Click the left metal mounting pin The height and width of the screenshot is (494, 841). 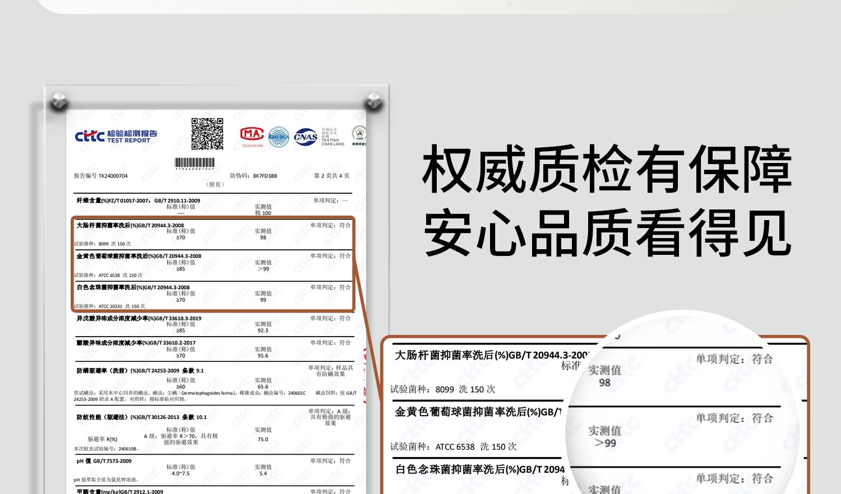pos(58,101)
